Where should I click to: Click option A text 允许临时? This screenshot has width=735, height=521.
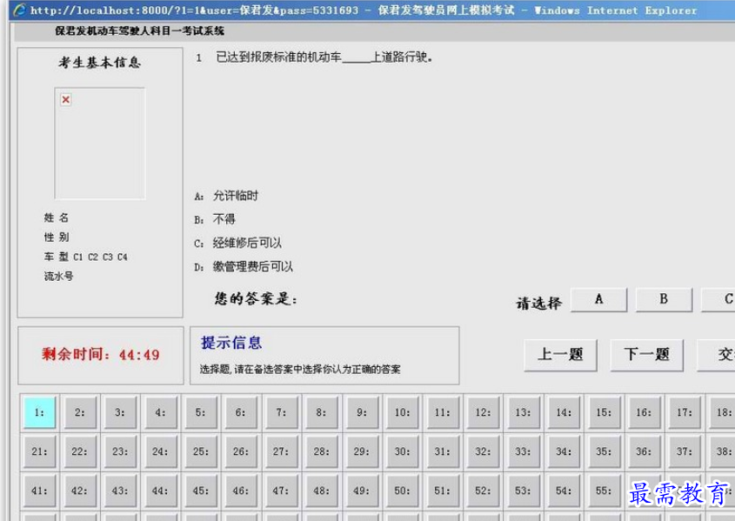point(235,196)
